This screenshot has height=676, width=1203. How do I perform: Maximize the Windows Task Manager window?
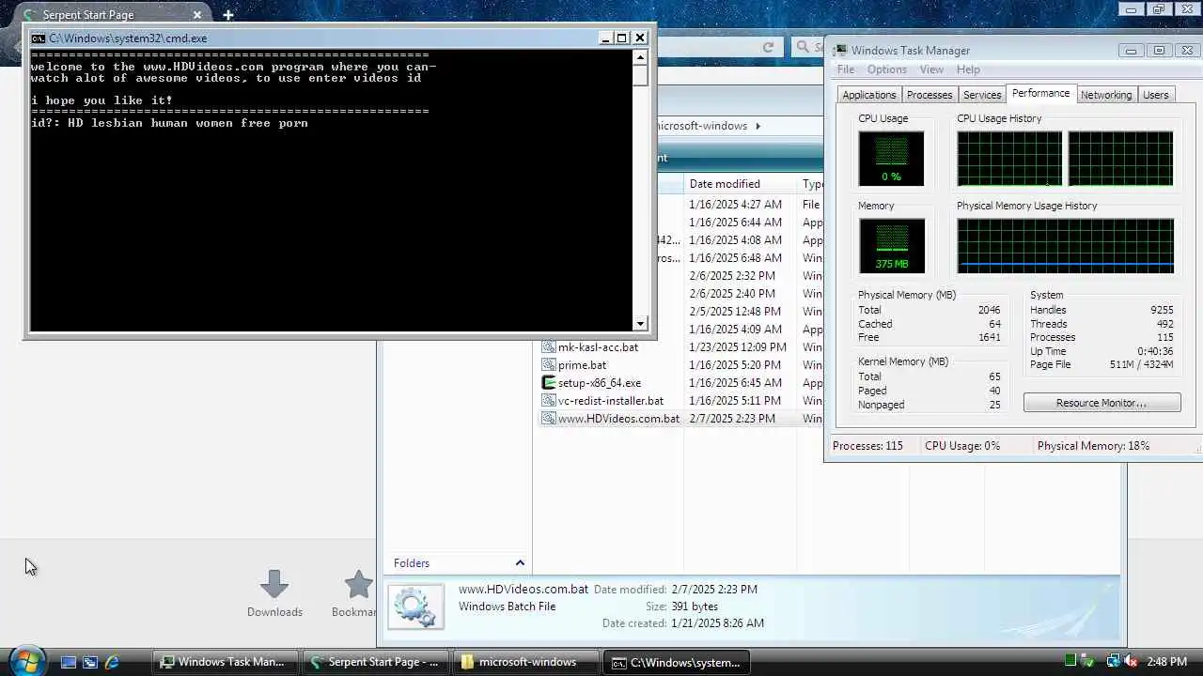[1159, 51]
